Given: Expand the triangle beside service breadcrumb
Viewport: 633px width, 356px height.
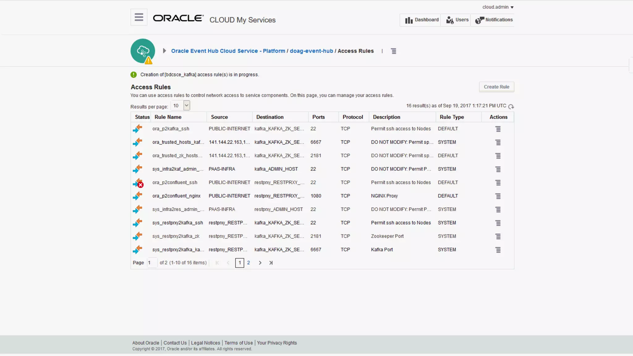Looking at the screenshot, I should [164, 51].
